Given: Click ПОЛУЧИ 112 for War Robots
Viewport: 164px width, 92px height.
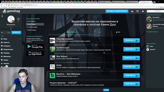Looking at the screenshot, I should [131, 58].
